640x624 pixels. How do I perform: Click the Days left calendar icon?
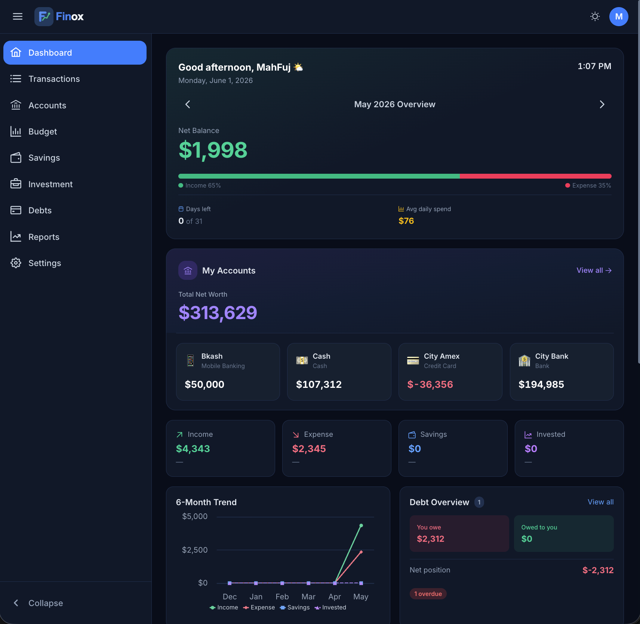pos(181,209)
